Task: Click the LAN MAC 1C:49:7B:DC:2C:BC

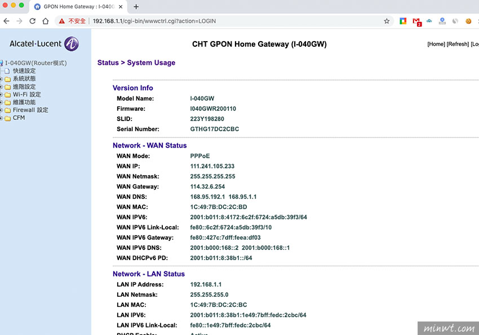Action: pos(219,305)
